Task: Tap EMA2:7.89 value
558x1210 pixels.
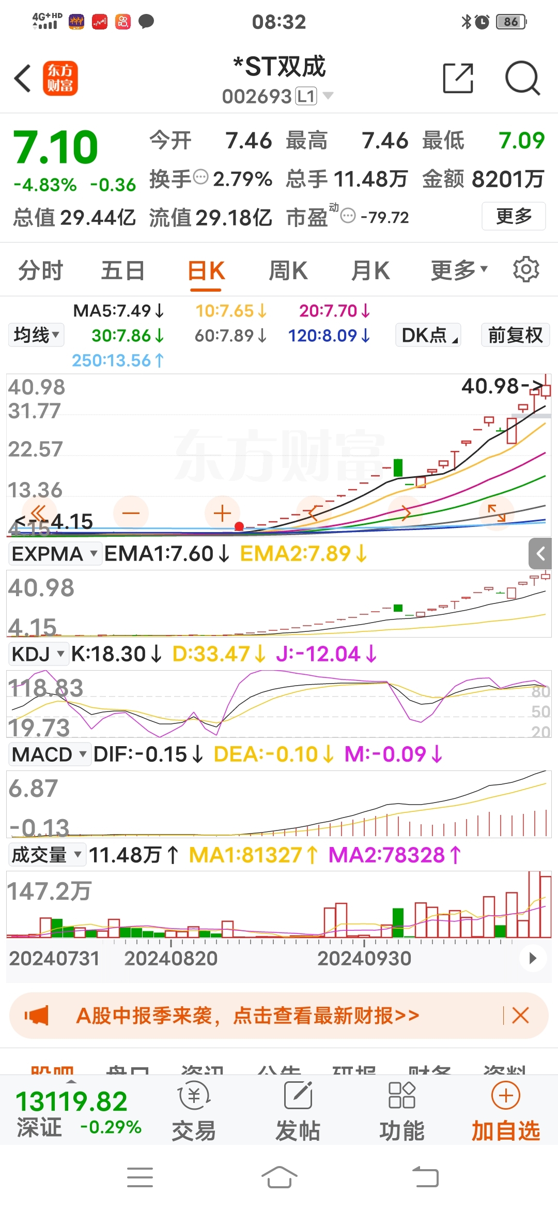Action: pyautogui.click(x=304, y=554)
